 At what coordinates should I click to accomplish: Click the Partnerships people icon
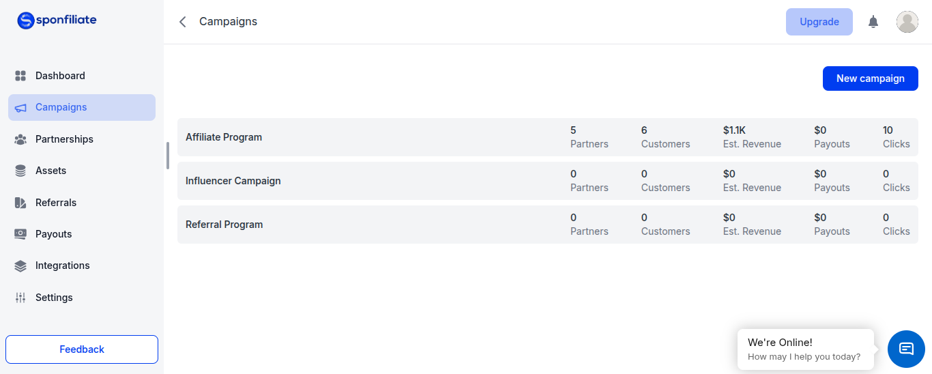(20, 139)
